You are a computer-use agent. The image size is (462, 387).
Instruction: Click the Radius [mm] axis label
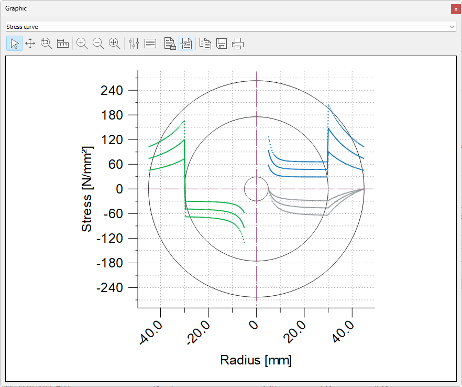(256, 360)
